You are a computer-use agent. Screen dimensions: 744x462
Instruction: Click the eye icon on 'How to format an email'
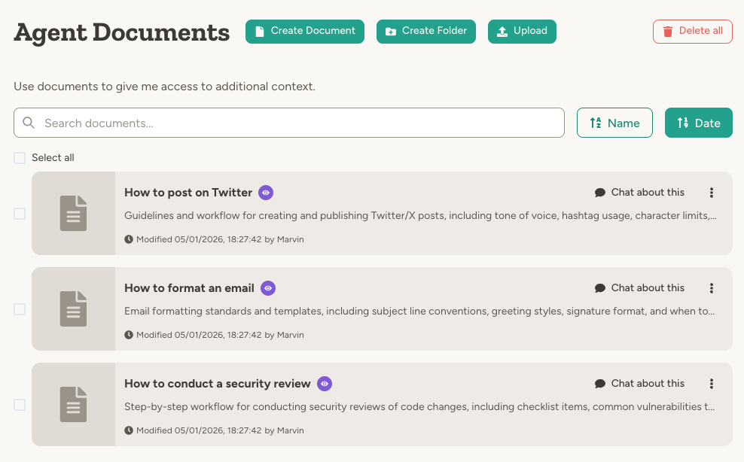pyautogui.click(x=269, y=288)
